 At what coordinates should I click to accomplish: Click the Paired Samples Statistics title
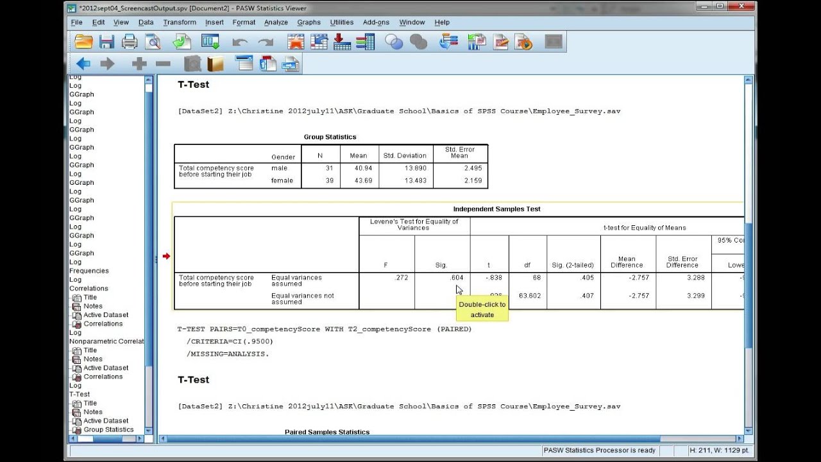(x=327, y=432)
